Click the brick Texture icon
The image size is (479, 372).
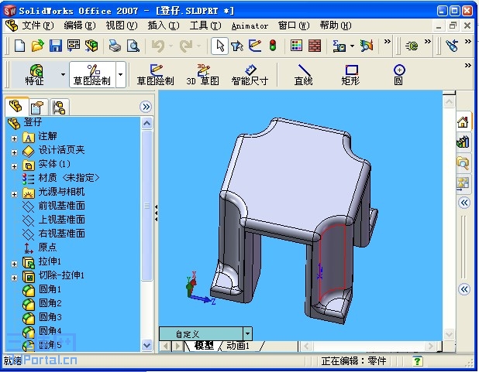tap(315, 46)
